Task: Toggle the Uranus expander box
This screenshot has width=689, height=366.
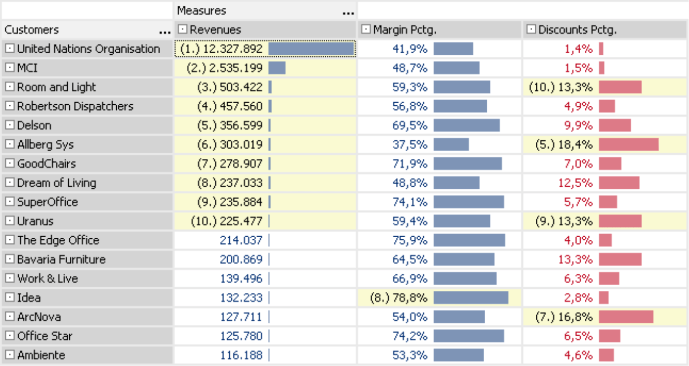Action: 9,221
